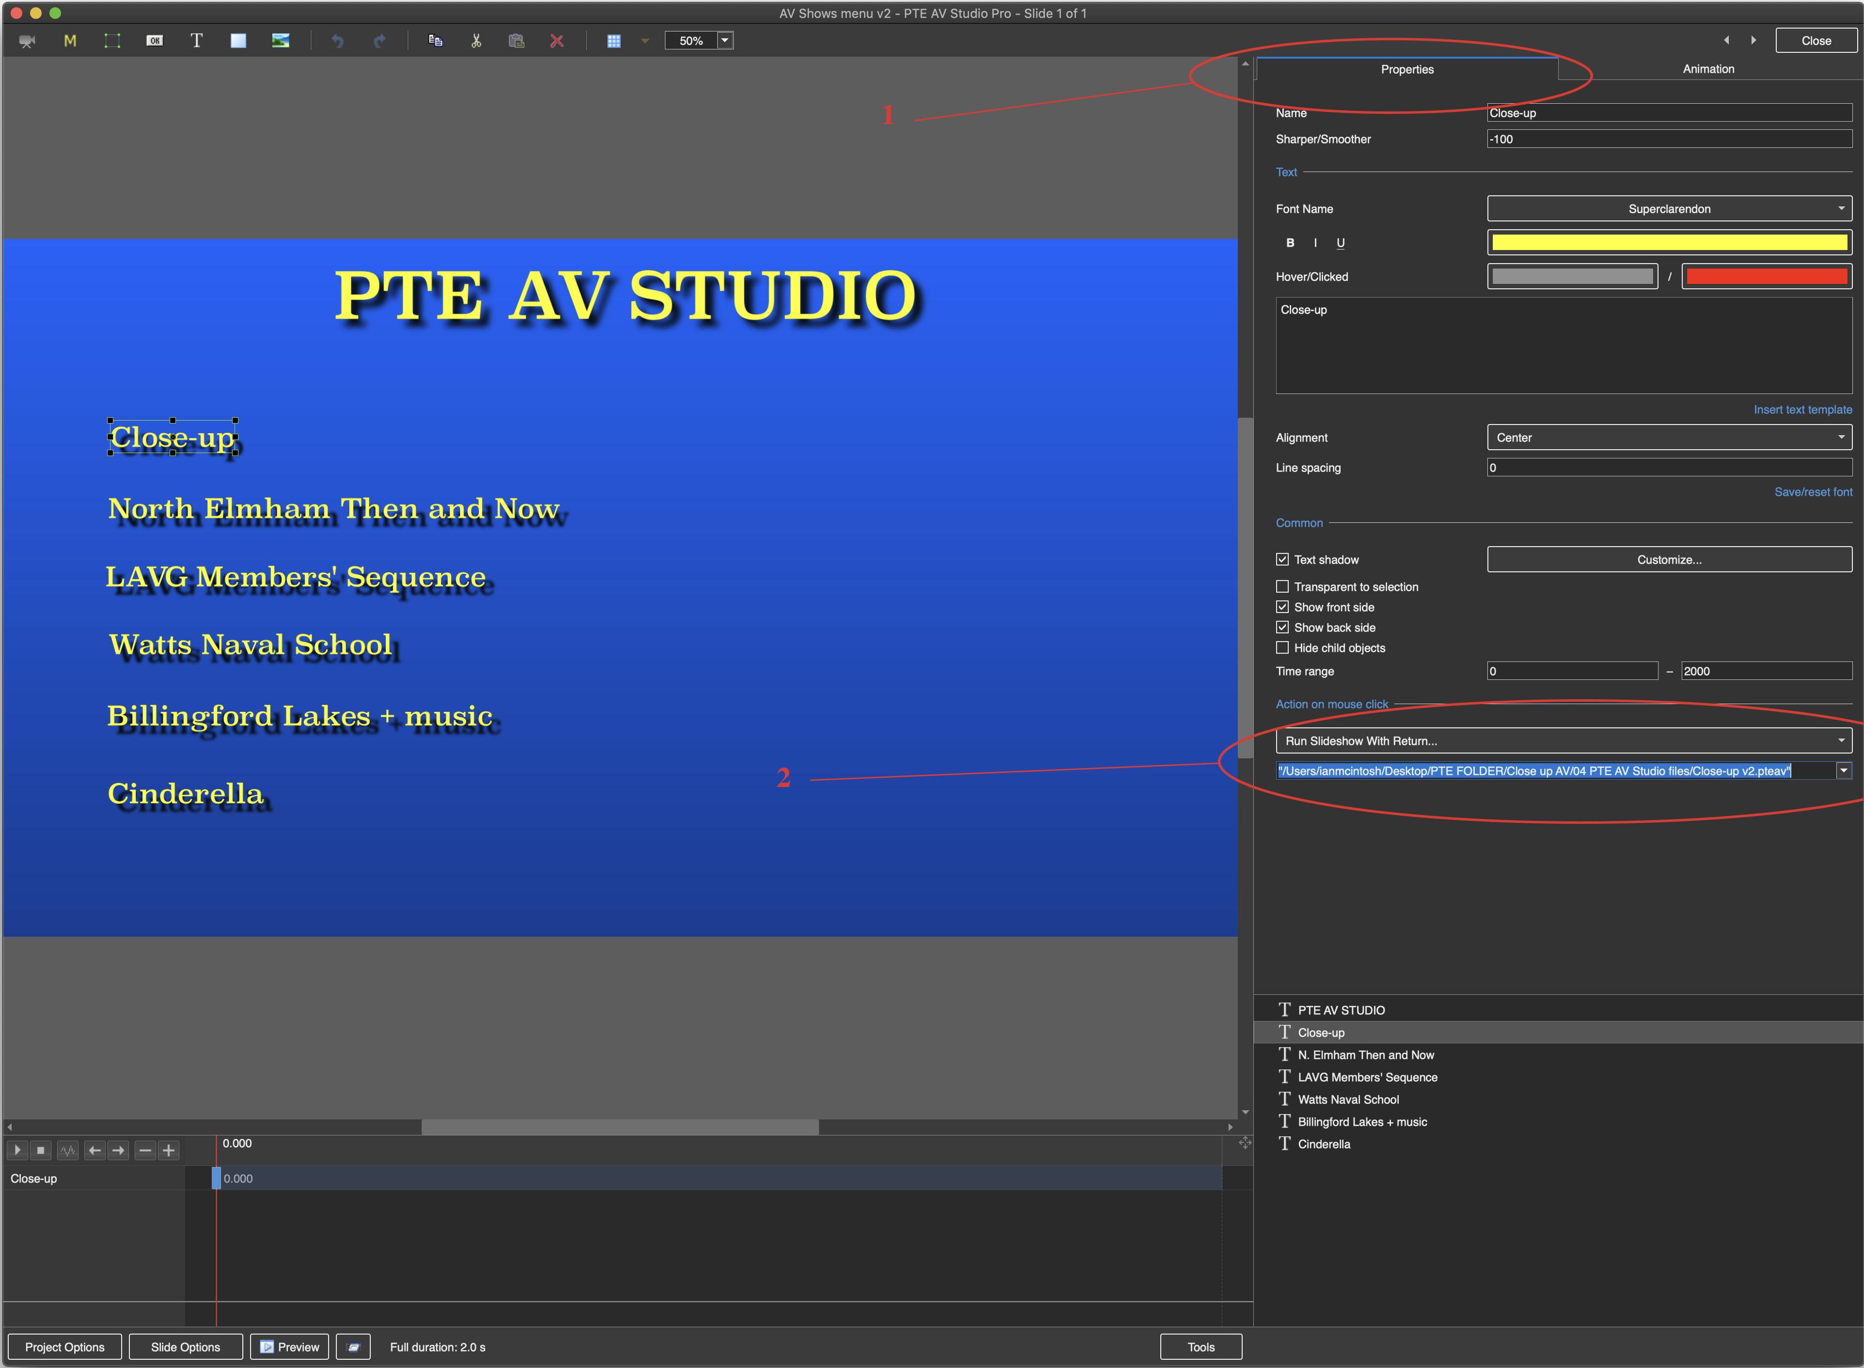Click the Add Mask toolbar icon
1864x1368 pixels.
tap(70, 41)
